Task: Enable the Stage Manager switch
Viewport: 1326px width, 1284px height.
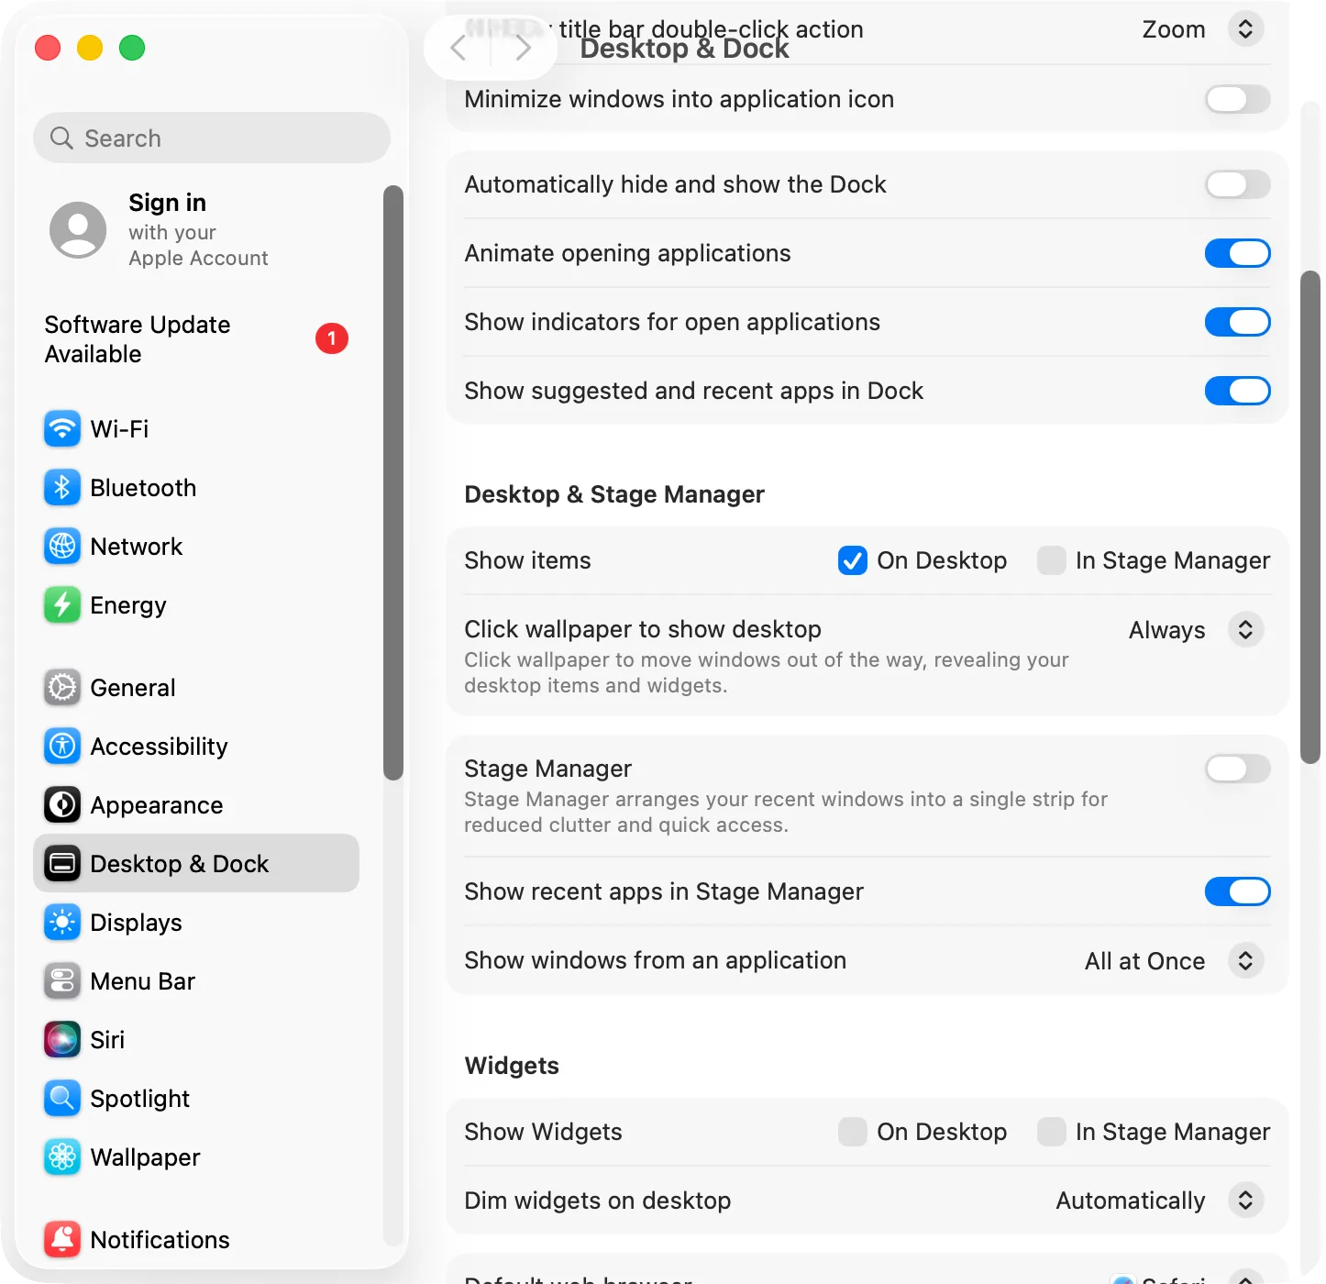Action: [1237, 769]
